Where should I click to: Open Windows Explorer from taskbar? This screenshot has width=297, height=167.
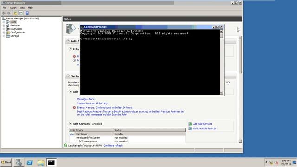(41, 162)
